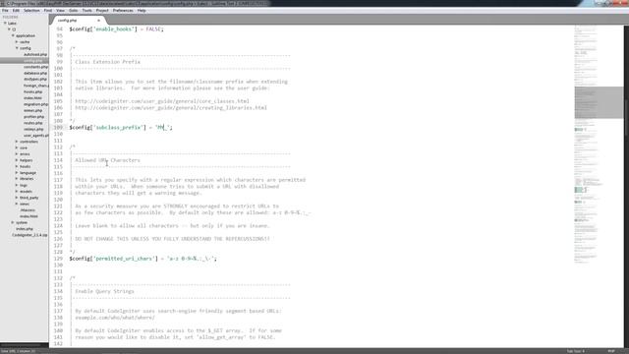
Task: Open hooks.php in the sidebar
Action: [x=32, y=91]
